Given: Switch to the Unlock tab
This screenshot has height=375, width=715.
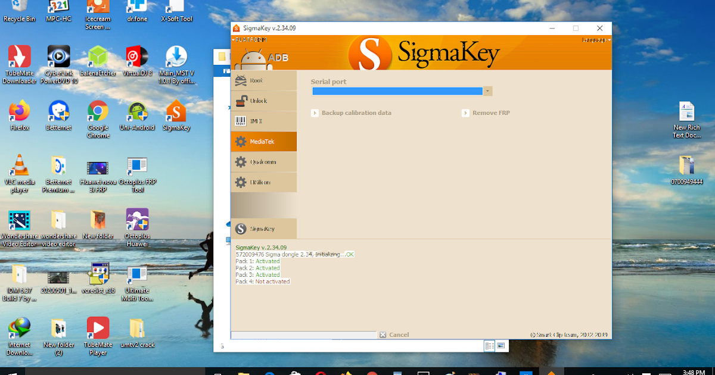Looking at the screenshot, I should [x=263, y=101].
